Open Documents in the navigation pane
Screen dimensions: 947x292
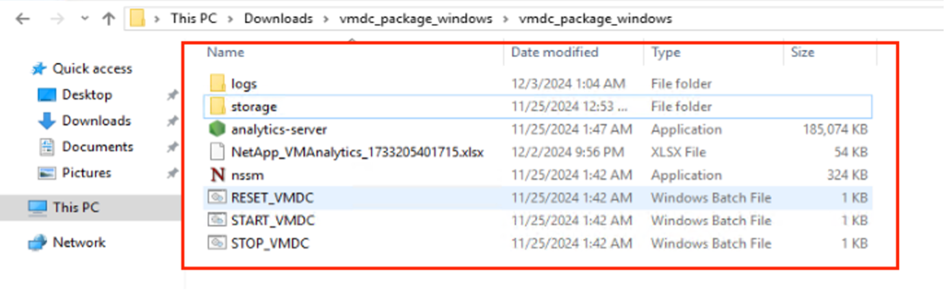pyautogui.click(x=97, y=146)
